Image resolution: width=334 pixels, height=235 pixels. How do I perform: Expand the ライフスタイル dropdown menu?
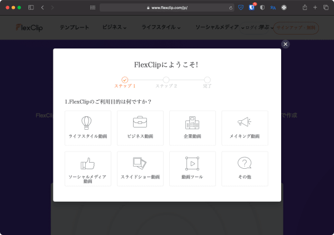tap(161, 27)
